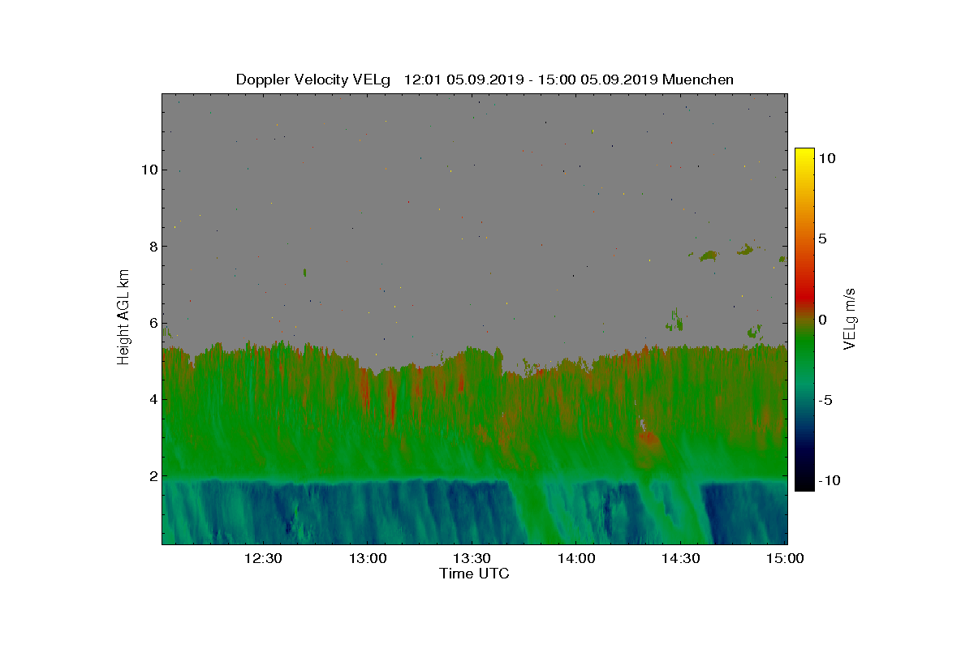Click the colorbar value label -10
The height and width of the screenshot is (649, 974).
(829, 480)
